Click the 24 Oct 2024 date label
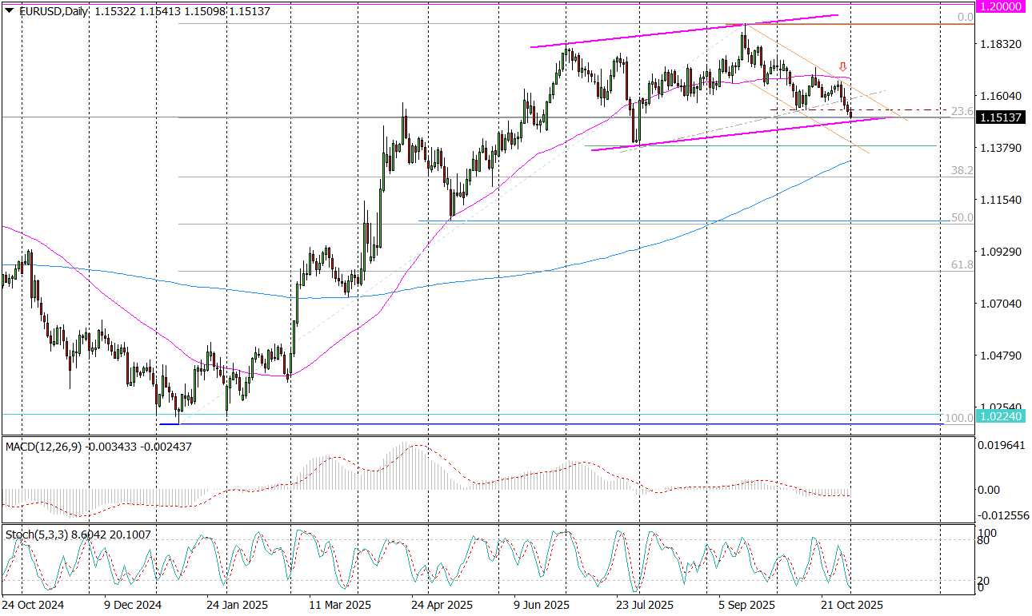The image size is (1032, 616). [x=33, y=605]
